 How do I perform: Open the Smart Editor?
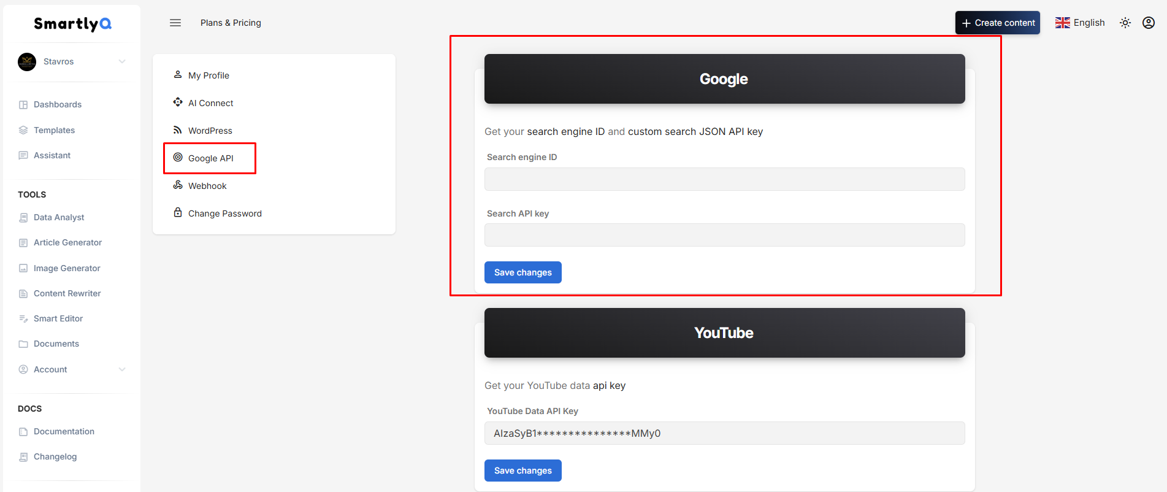(x=58, y=319)
